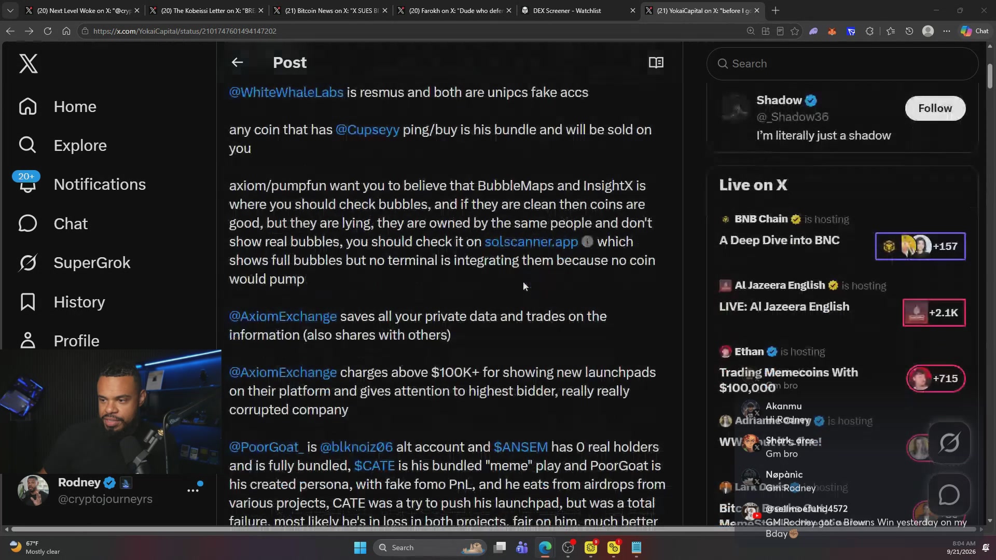
Task: Open SuperGrok in the sidebar
Action: [74, 262]
